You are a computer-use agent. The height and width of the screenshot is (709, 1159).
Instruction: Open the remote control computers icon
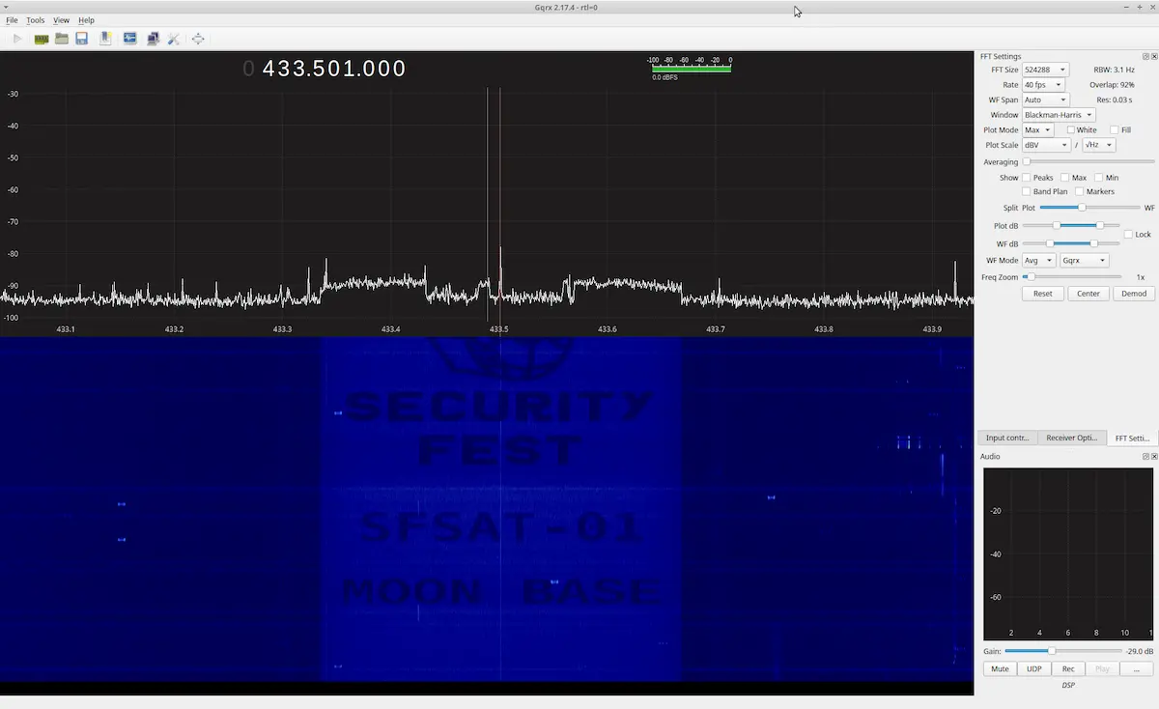pos(153,39)
